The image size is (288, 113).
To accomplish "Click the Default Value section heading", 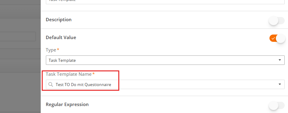I will (61, 38).
